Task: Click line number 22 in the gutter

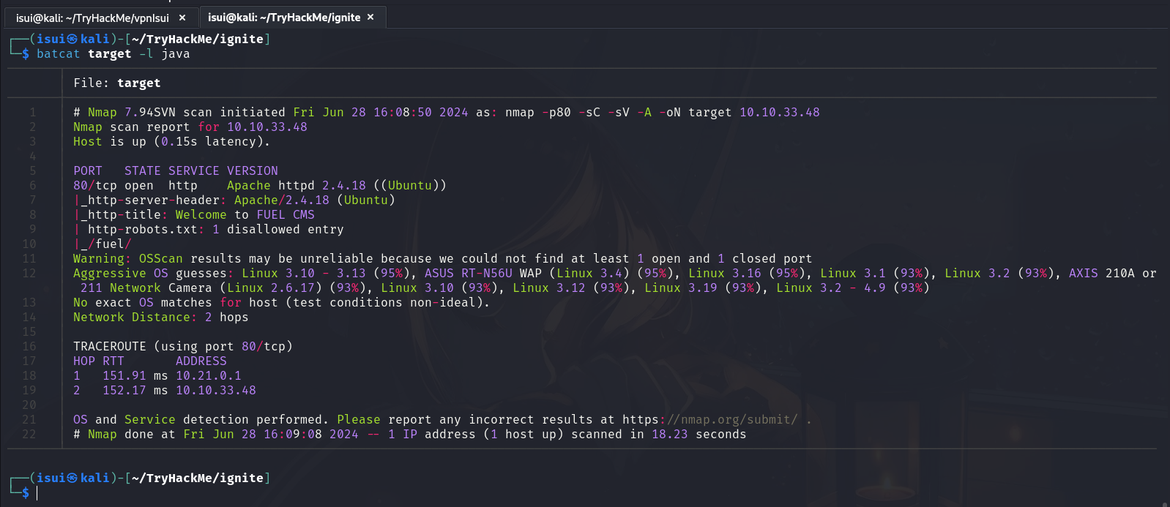Action: coord(29,435)
